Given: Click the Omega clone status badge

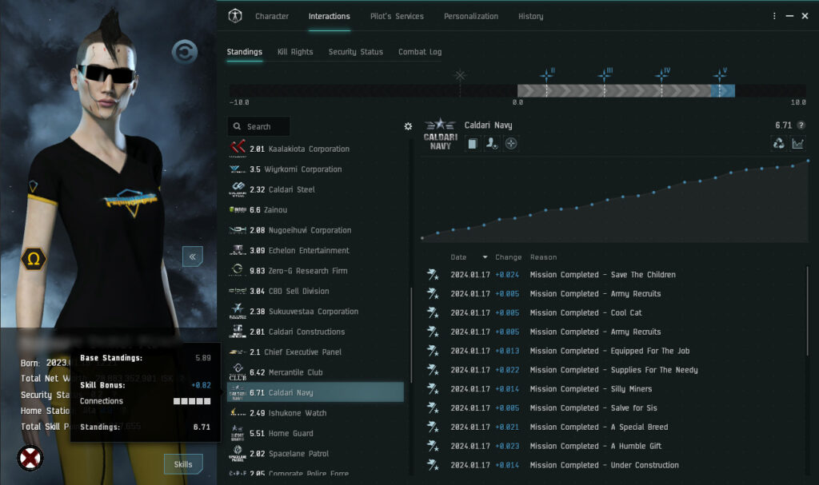Looking at the screenshot, I should point(34,259).
